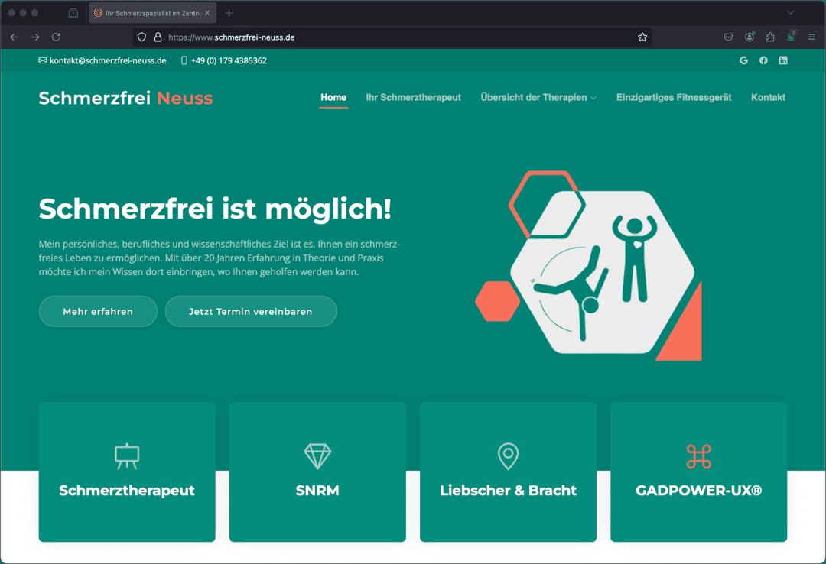This screenshot has width=826, height=564.
Task: Open the Einzigartiges Fitnessgerät menu item
Action: tap(674, 97)
